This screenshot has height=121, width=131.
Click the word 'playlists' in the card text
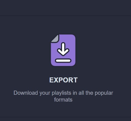pos(62,93)
